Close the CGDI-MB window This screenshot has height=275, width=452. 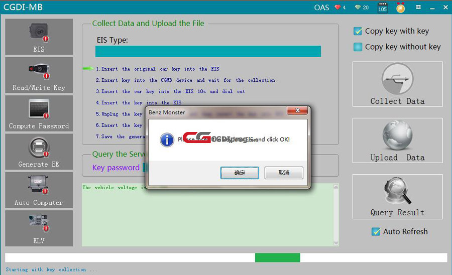[x=445, y=8]
